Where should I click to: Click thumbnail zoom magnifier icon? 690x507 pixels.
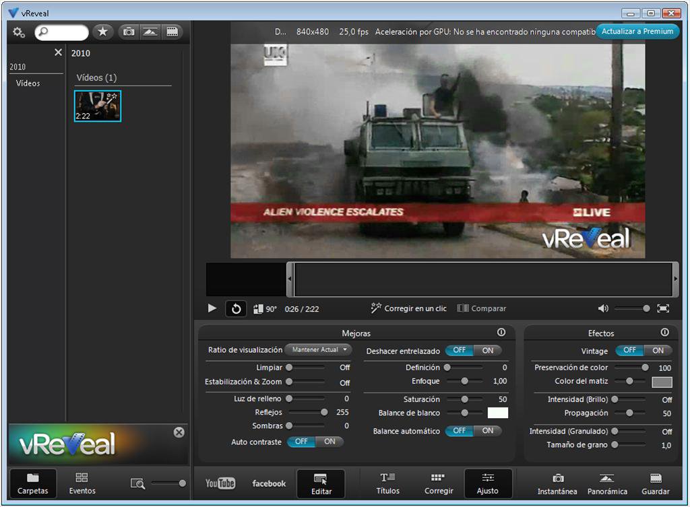137,483
